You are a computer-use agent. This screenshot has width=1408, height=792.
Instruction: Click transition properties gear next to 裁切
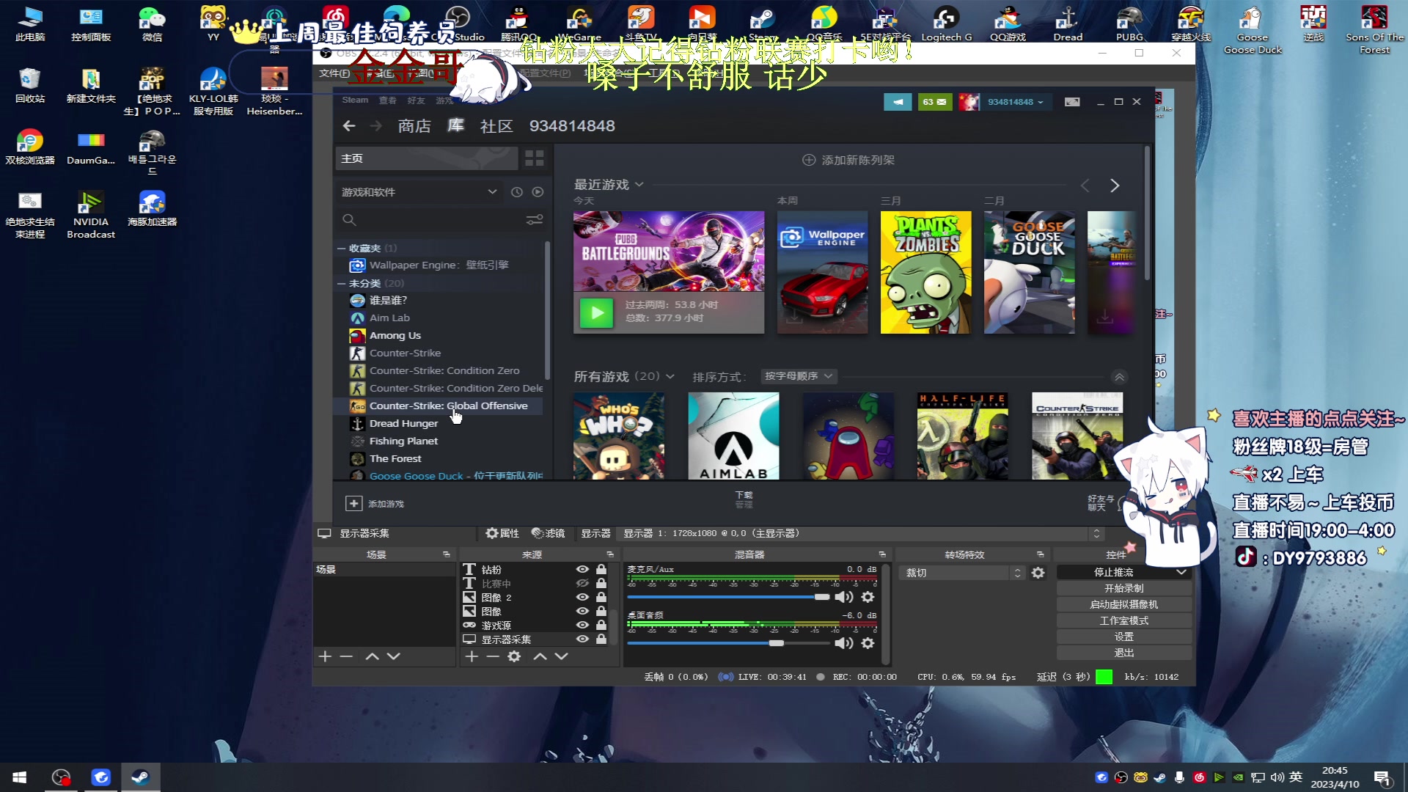pyautogui.click(x=1038, y=573)
